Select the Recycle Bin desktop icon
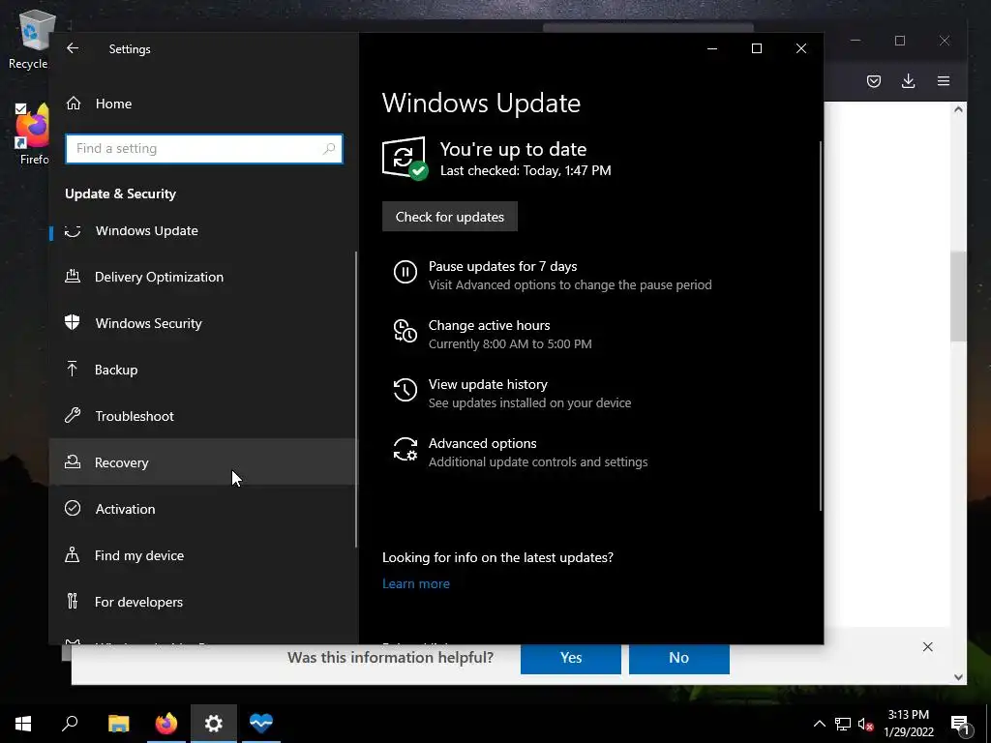The height and width of the screenshot is (743, 991). [x=30, y=40]
